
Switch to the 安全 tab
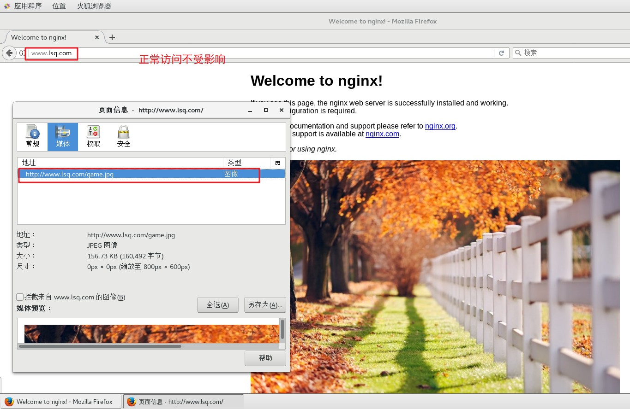[x=124, y=137]
